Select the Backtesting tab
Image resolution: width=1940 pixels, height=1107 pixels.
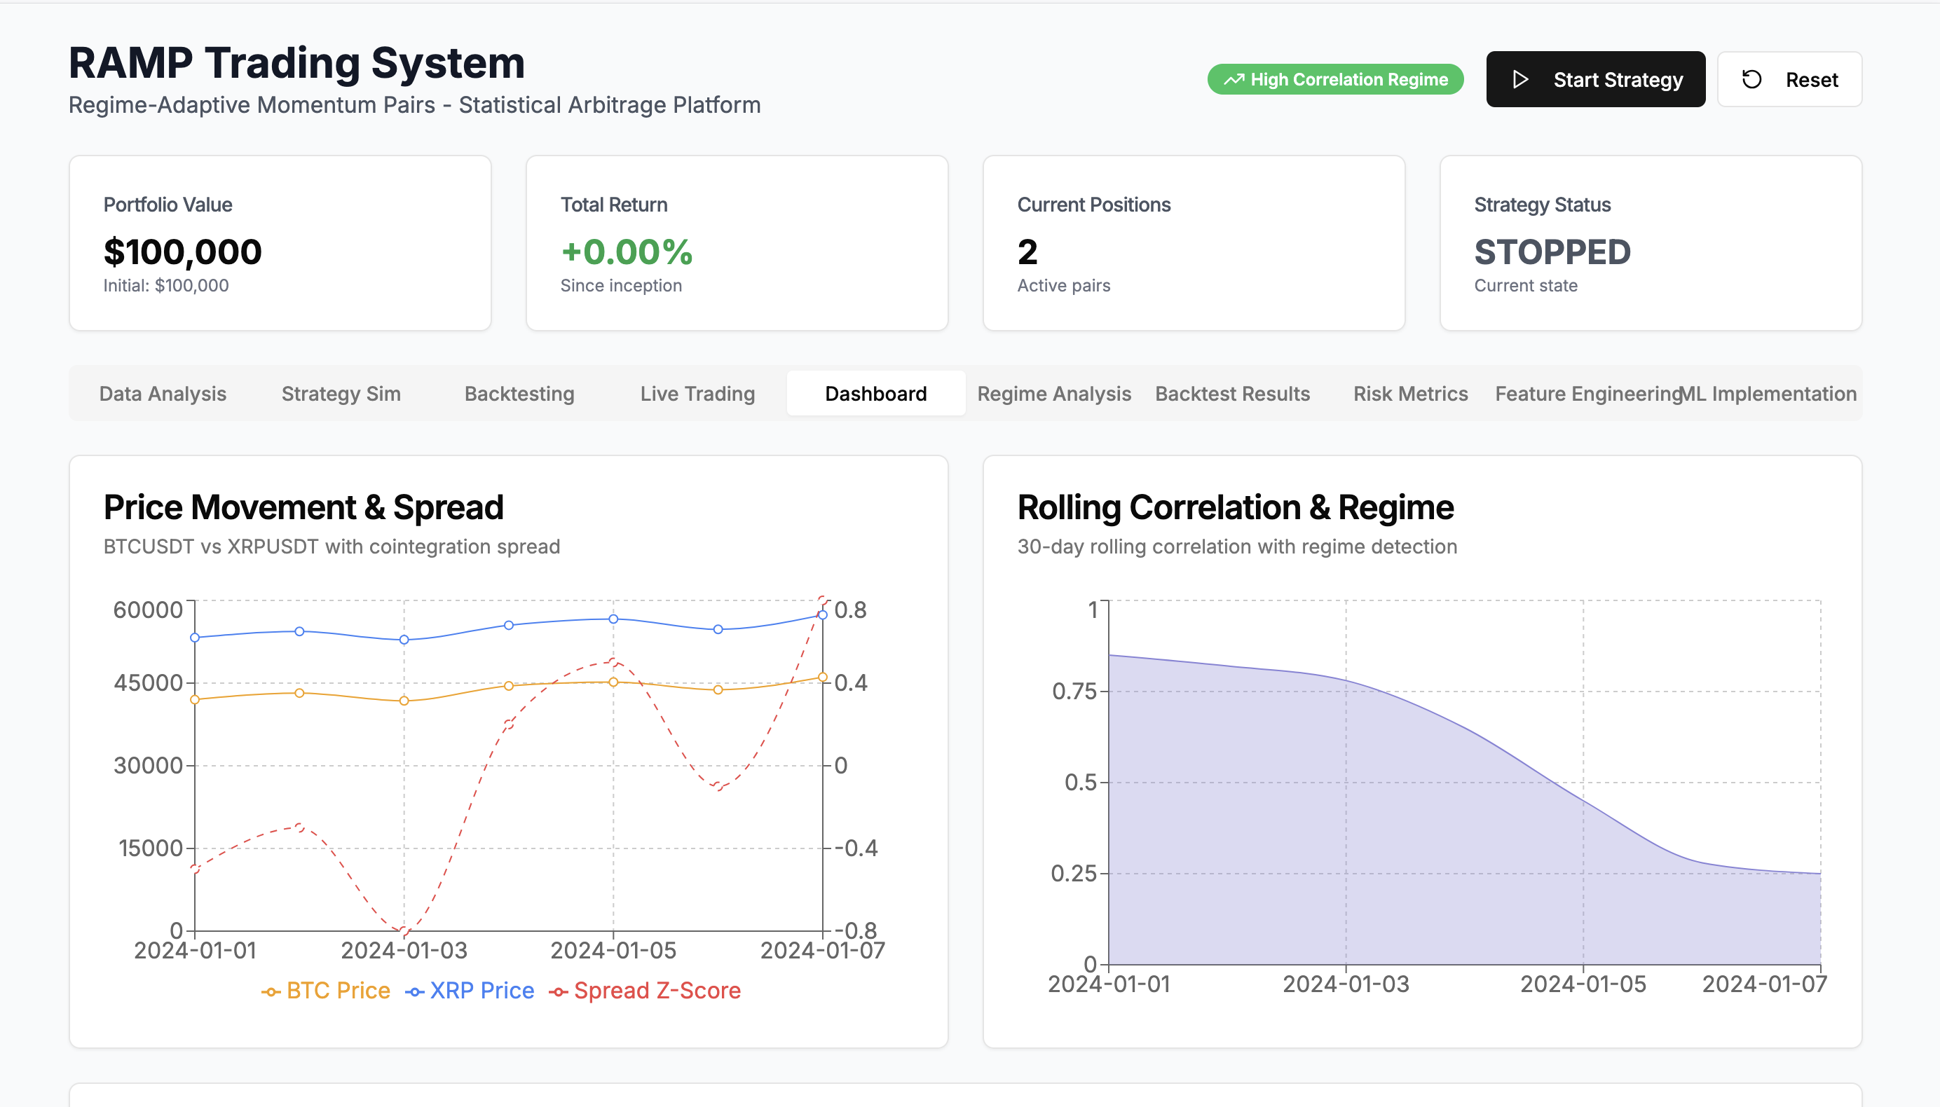pos(519,394)
